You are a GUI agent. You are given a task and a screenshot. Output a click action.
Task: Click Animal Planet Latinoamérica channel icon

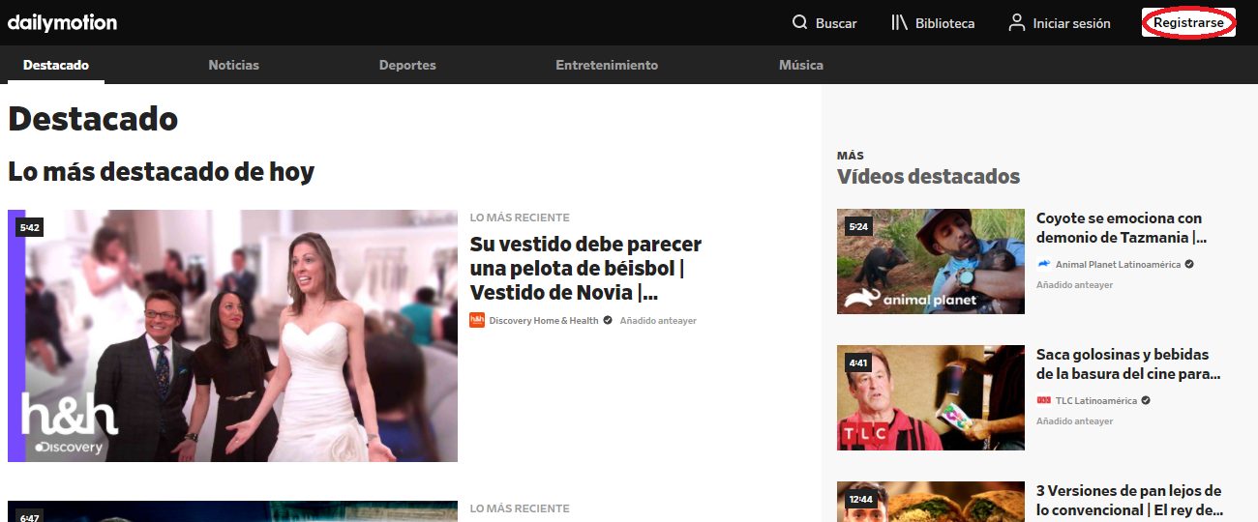[x=1043, y=264]
